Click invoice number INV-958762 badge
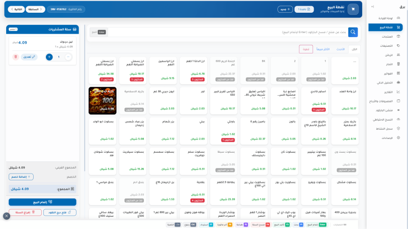 click(x=66, y=9)
